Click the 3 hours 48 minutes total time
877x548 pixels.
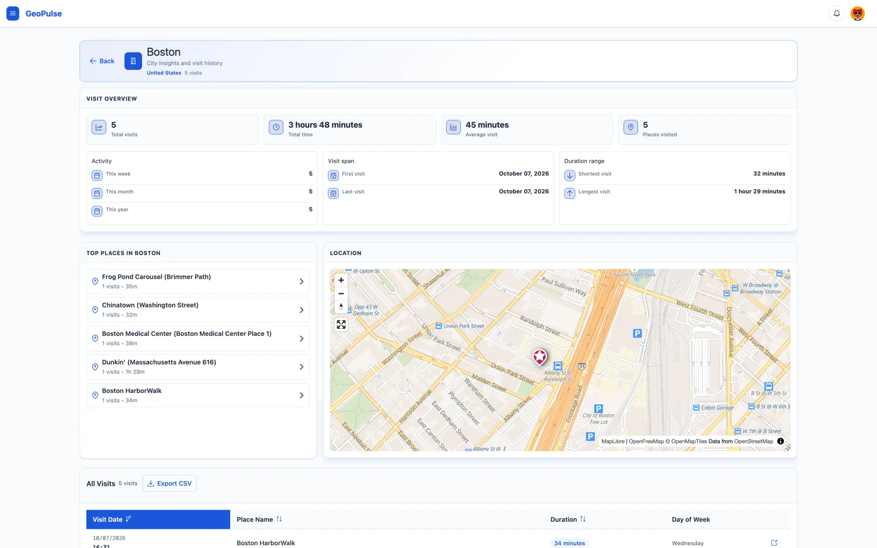tap(326, 125)
